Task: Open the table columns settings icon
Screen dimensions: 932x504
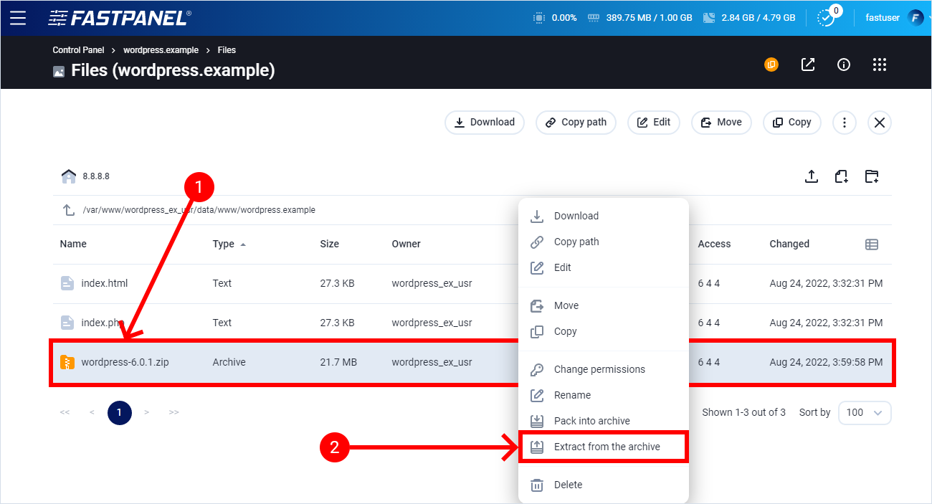Action: [x=872, y=244]
